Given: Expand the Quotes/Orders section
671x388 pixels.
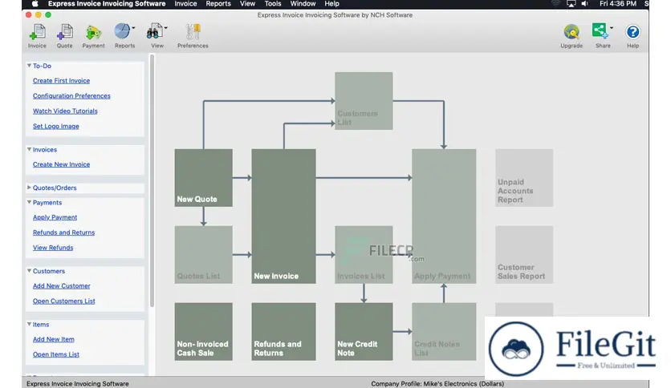Looking at the screenshot, I should point(29,187).
